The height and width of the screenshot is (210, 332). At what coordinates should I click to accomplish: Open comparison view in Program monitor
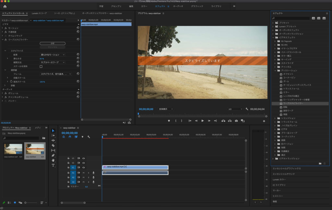243,121
